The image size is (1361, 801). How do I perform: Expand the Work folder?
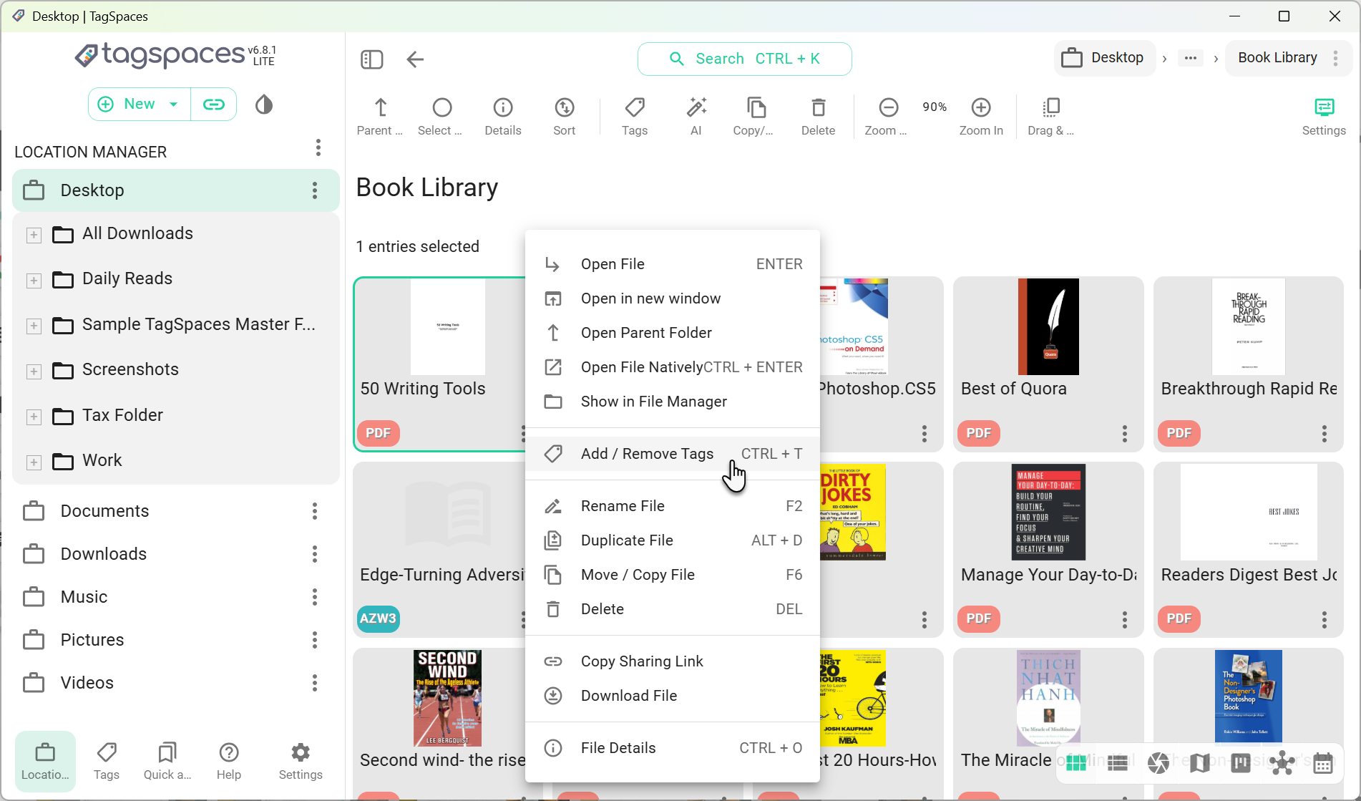(34, 462)
